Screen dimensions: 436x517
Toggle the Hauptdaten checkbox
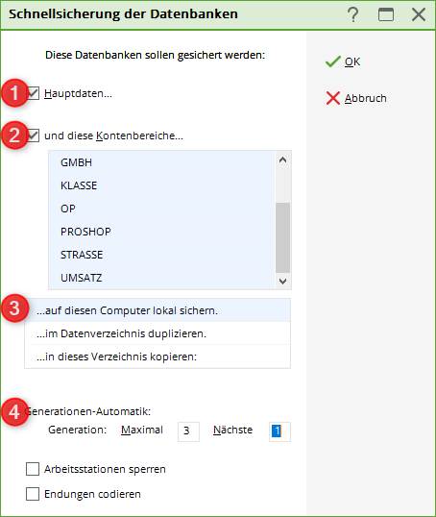coord(33,93)
